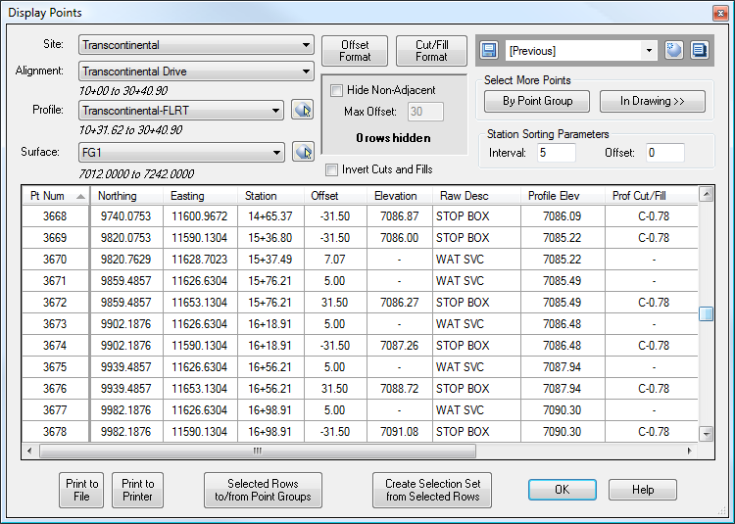
Task: Click Create Selection Set from Selected Rows
Action: [x=432, y=490]
